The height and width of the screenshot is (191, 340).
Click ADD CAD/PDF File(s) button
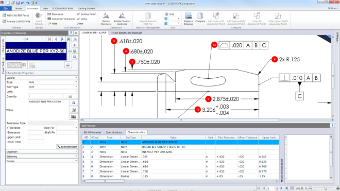[15, 15]
